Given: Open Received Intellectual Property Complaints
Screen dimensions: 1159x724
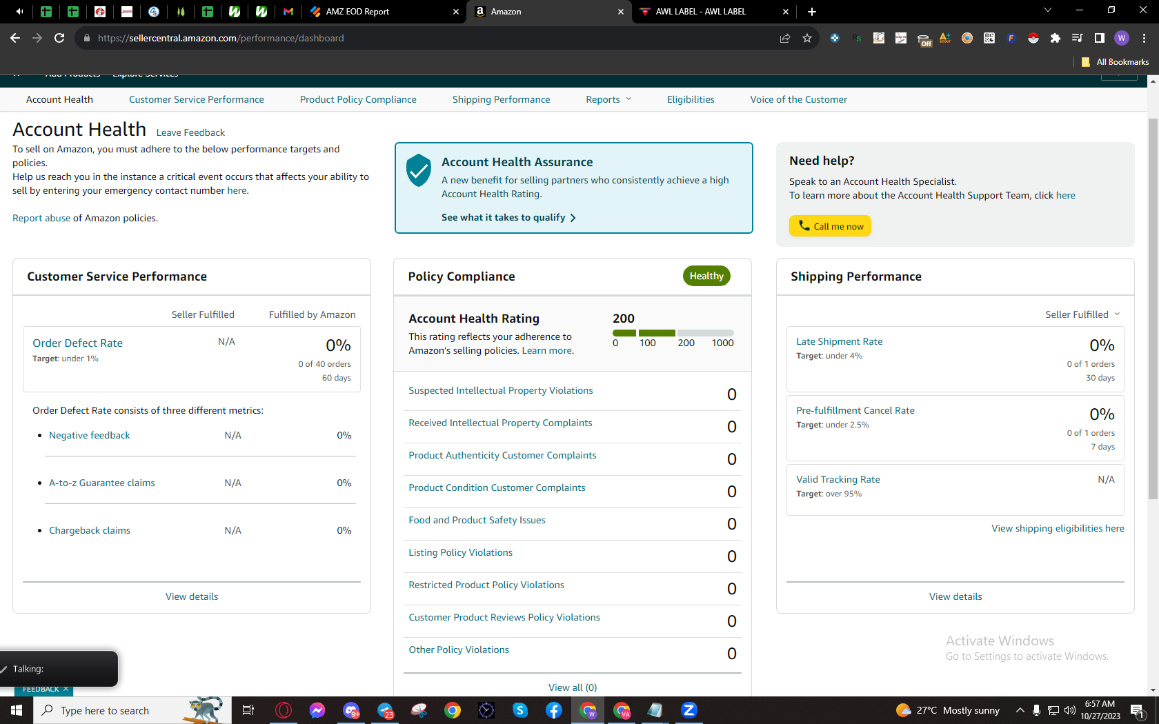Looking at the screenshot, I should (500, 423).
